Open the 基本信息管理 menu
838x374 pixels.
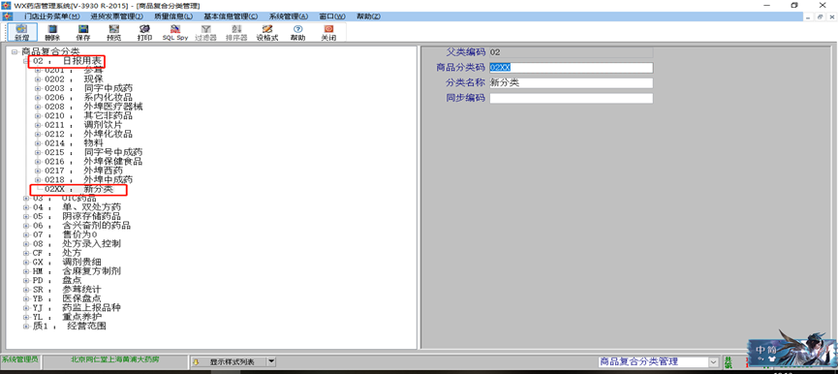(231, 16)
